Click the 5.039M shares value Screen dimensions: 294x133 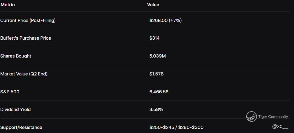[x=157, y=56]
